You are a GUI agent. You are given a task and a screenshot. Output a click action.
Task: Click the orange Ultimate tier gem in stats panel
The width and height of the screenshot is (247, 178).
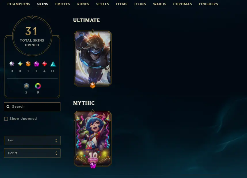click(28, 64)
